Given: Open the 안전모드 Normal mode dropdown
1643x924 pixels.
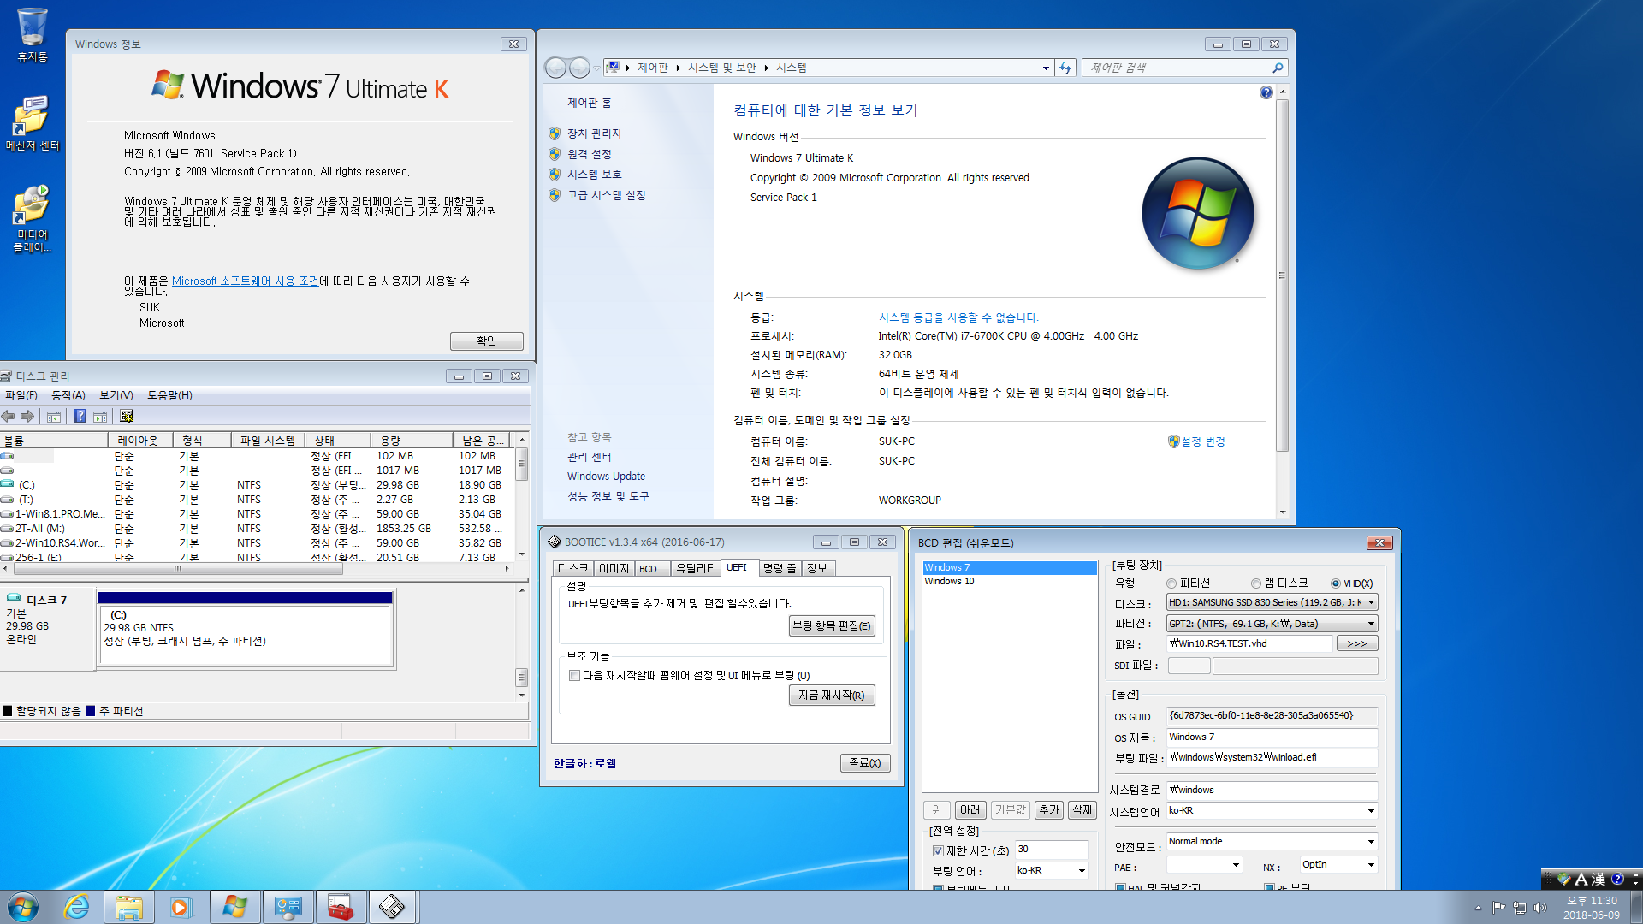Looking at the screenshot, I should [x=1272, y=841].
